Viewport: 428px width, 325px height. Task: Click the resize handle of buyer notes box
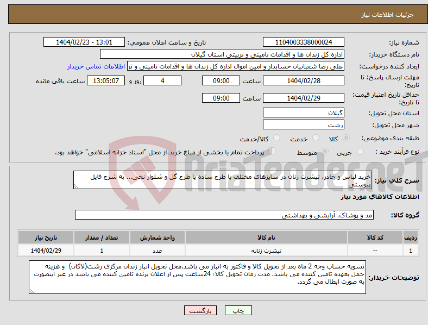tap(32, 291)
